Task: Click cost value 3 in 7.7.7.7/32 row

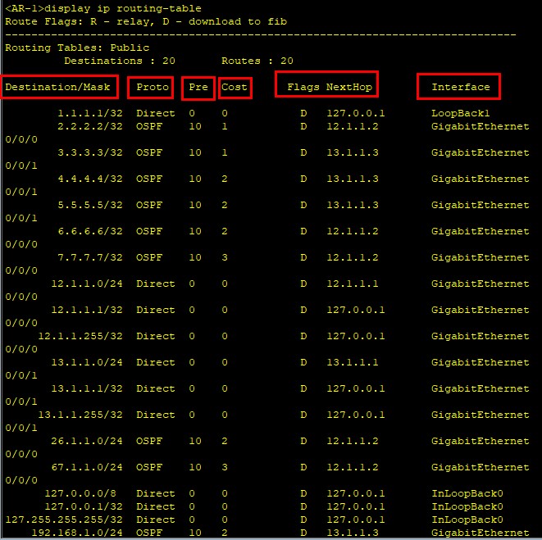Action: (225, 258)
